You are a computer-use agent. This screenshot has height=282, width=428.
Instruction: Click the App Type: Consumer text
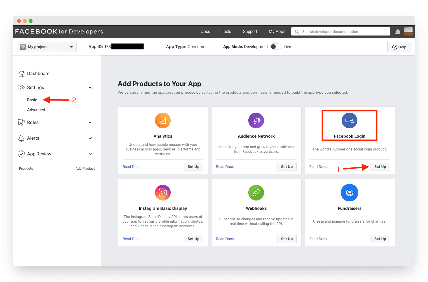coord(186,47)
